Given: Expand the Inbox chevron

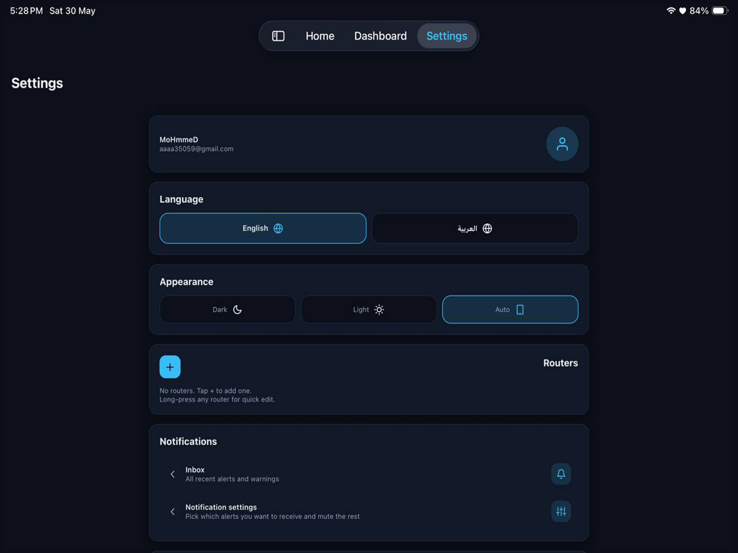Looking at the screenshot, I should 172,474.
